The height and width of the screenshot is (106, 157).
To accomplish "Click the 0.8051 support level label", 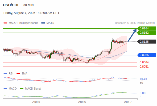I will [x=144, y=67].
